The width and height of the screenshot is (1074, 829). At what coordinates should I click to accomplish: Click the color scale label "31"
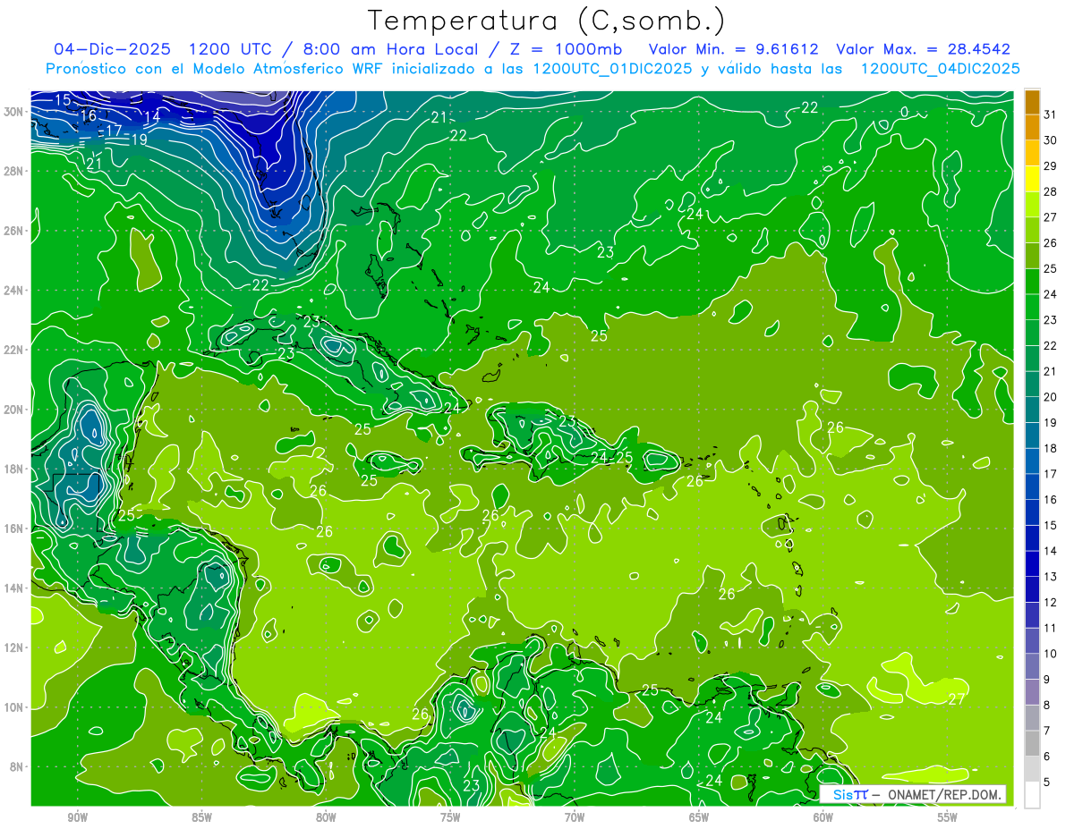1050,114
